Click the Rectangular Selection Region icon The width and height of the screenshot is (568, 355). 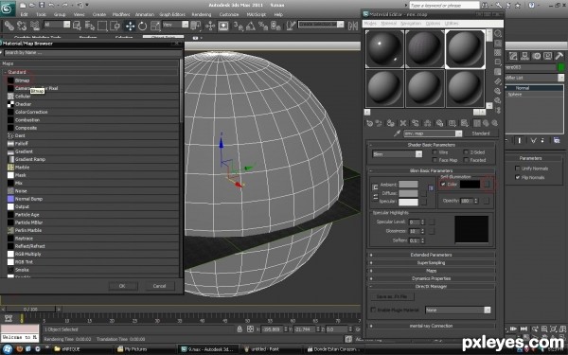(102, 26)
